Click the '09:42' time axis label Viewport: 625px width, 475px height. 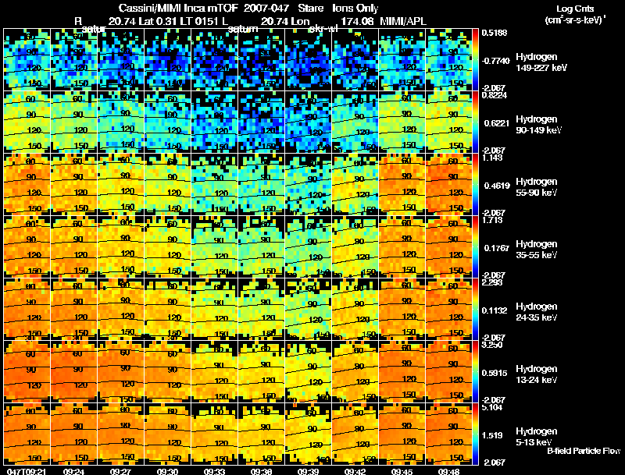[x=355, y=471]
